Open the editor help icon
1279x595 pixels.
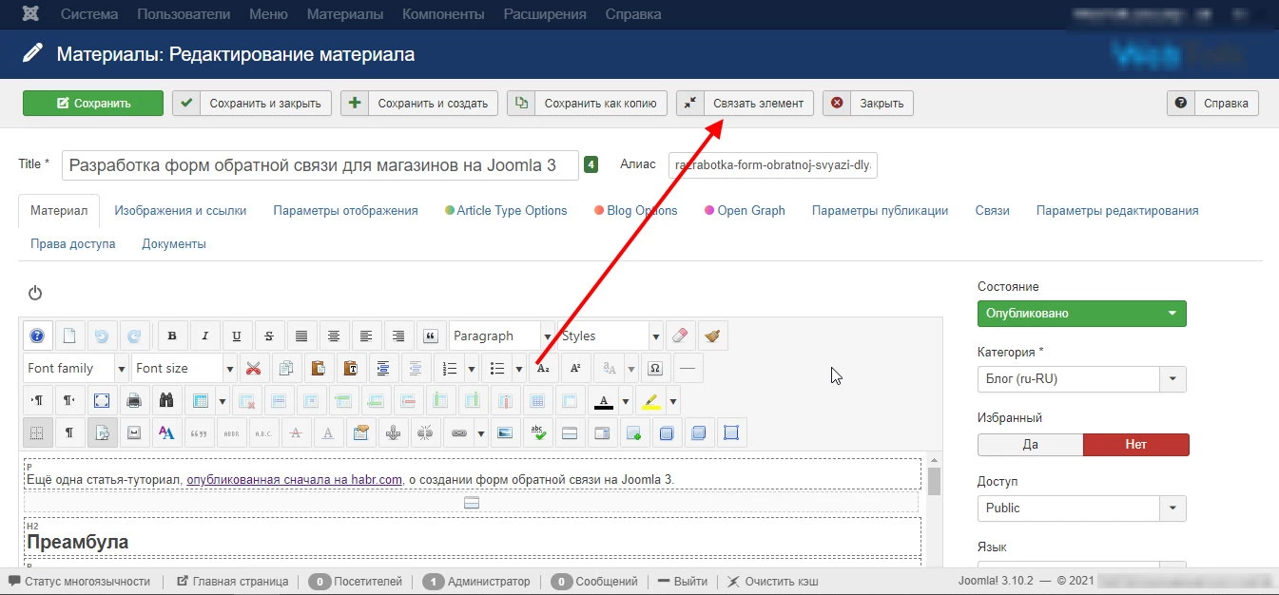[36, 336]
